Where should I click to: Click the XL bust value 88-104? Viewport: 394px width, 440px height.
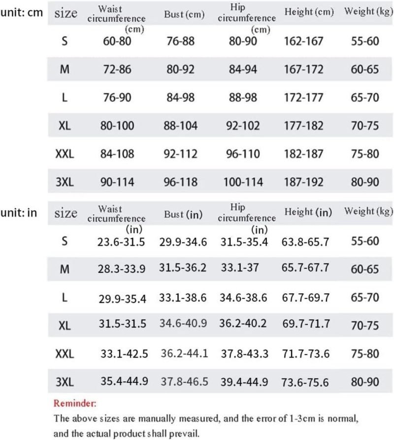[x=180, y=126]
